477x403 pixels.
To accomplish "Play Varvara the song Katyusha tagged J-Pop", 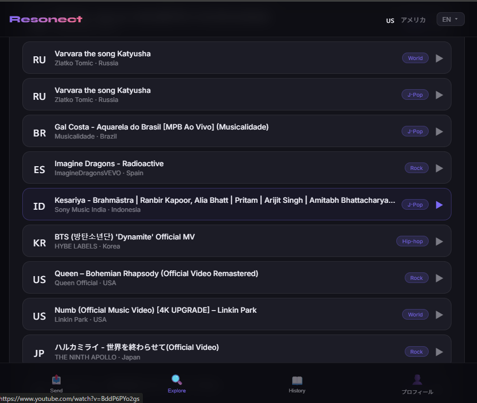I will coord(439,95).
